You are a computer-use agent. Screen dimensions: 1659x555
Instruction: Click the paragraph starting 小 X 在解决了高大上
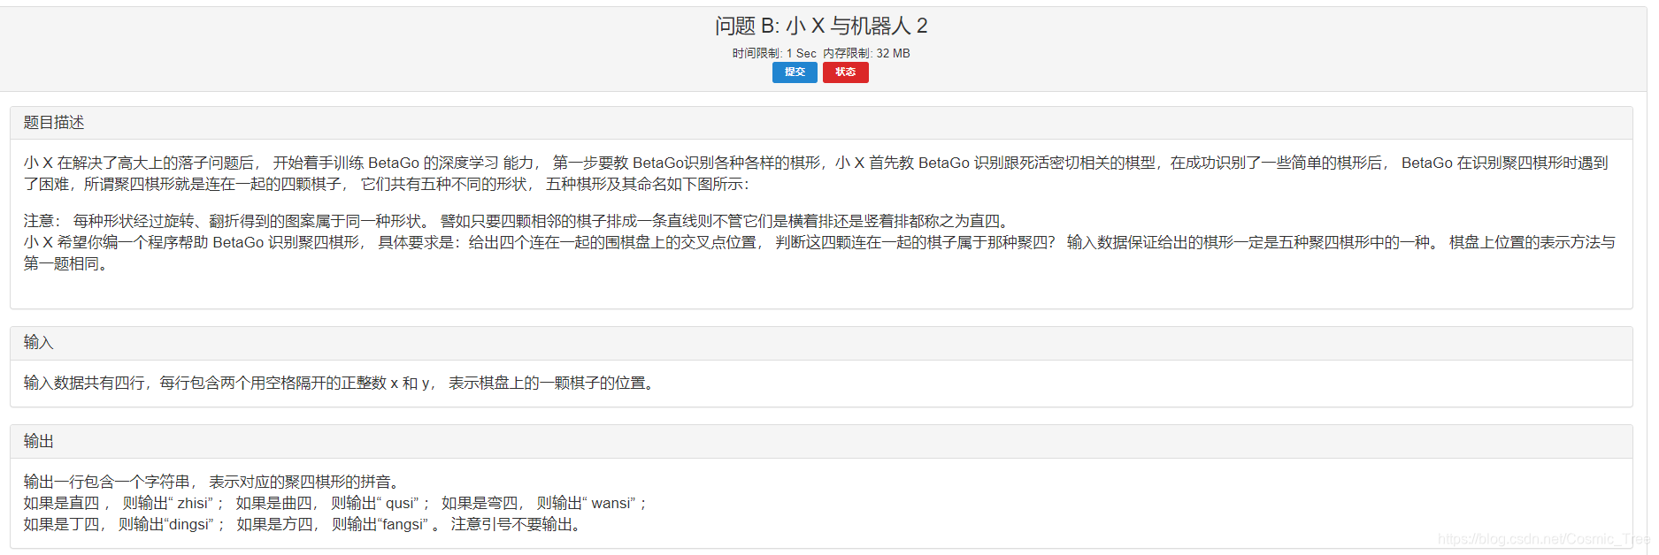816,173
